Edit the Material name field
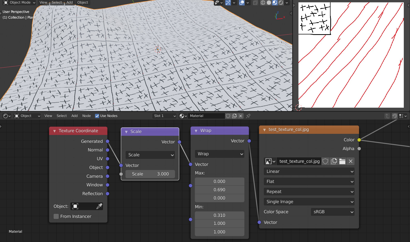This screenshot has width=410, height=242. [x=206, y=116]
